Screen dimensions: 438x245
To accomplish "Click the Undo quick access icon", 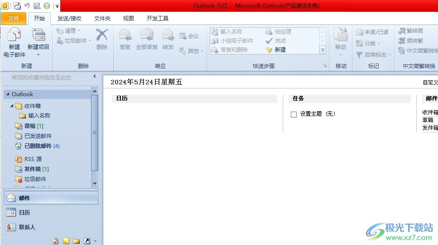I will [x=27, y=5].
